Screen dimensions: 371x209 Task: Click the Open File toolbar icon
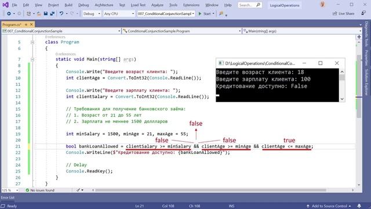(x=39, y=14)
